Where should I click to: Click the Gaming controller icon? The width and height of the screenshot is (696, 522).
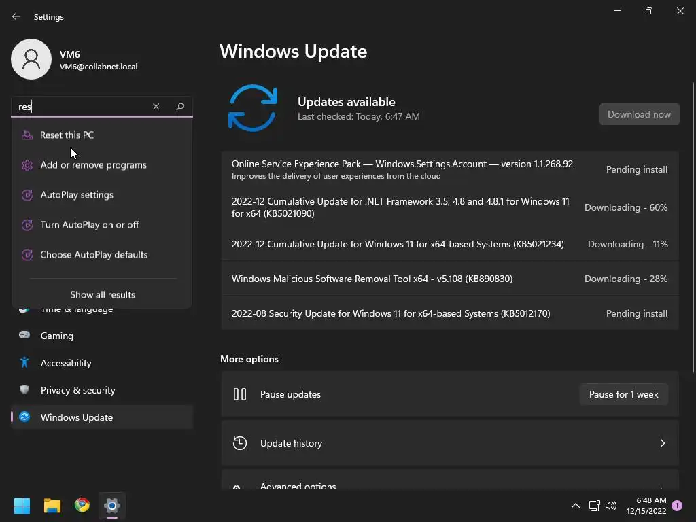24,335
